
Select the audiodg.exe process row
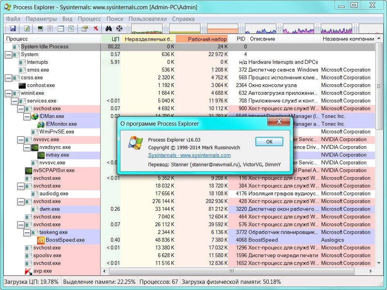(x=189, y=194)
